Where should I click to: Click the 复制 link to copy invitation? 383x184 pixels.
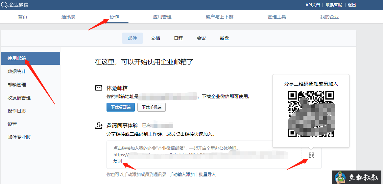pyautogui.click(x=117, y=161)
